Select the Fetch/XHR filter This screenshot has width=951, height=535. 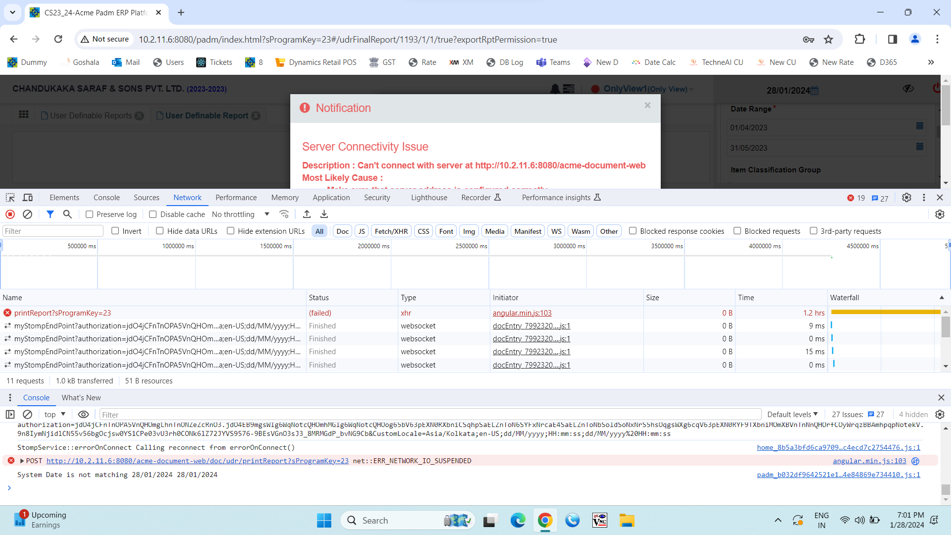pos(391,231)
